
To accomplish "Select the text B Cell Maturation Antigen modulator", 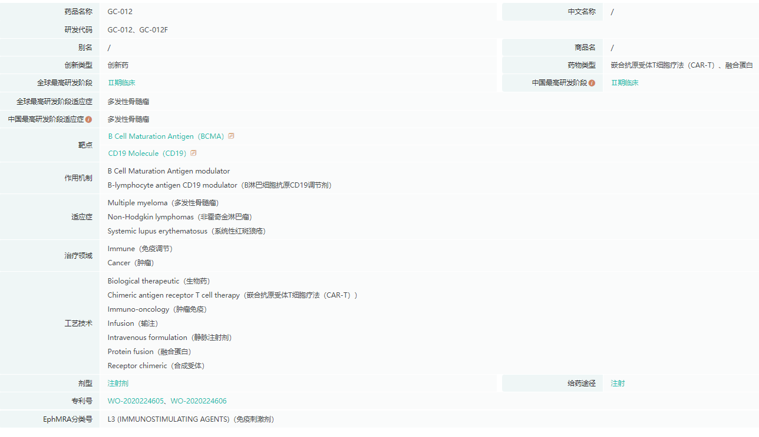I will (169, 171).
